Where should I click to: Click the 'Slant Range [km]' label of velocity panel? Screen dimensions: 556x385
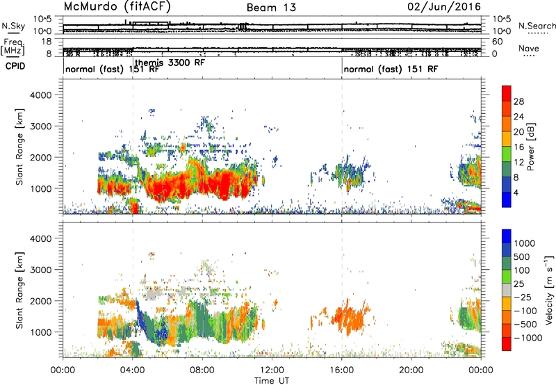pos(19,290)
